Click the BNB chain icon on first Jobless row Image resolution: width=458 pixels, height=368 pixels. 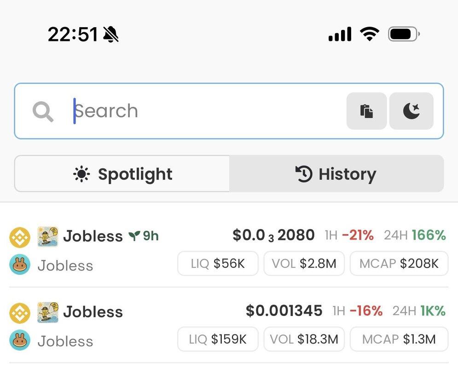click(20, 237)
